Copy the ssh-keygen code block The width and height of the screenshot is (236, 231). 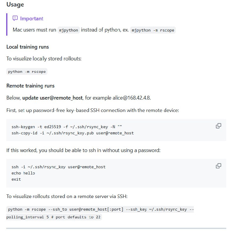tap(219, 126)
